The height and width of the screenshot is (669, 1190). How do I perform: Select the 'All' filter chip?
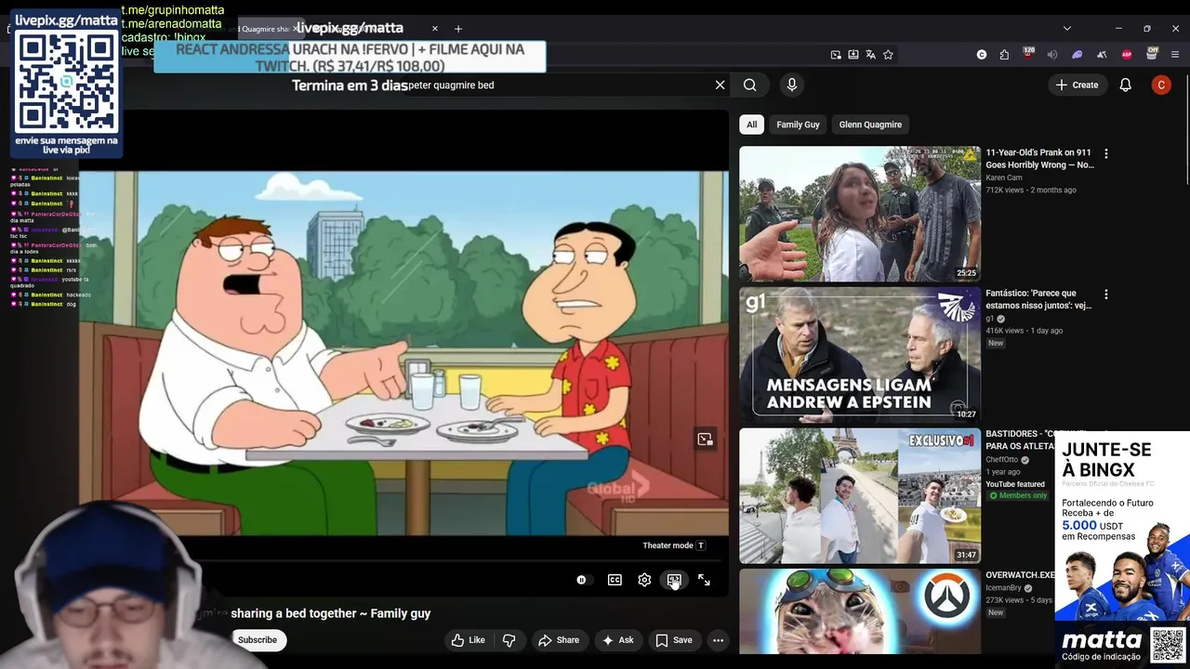[x=752, y=125]
